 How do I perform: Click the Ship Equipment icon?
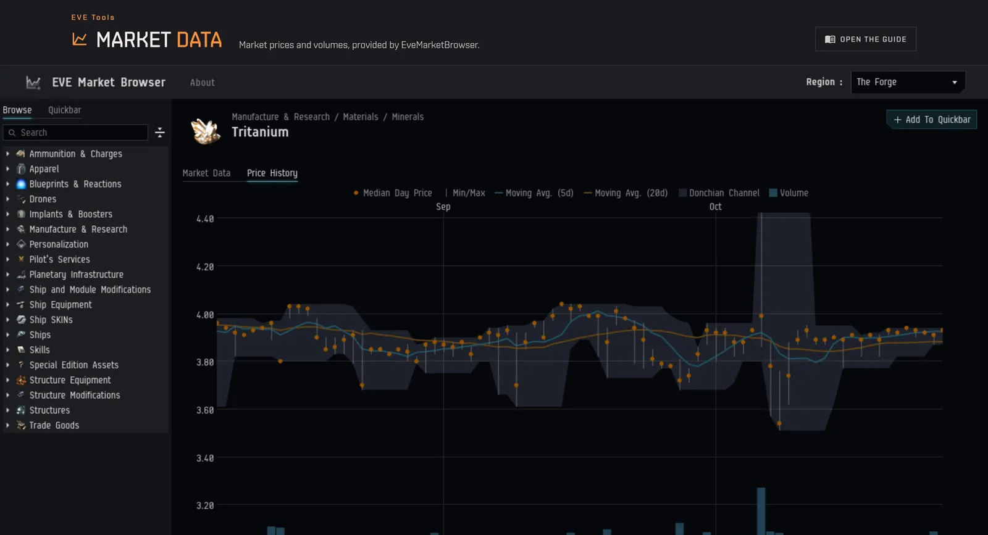click(x=21, y=305)
